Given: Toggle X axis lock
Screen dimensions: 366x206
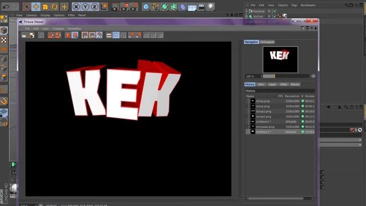Looking at the screenshot, I should [x=76, y=7].
